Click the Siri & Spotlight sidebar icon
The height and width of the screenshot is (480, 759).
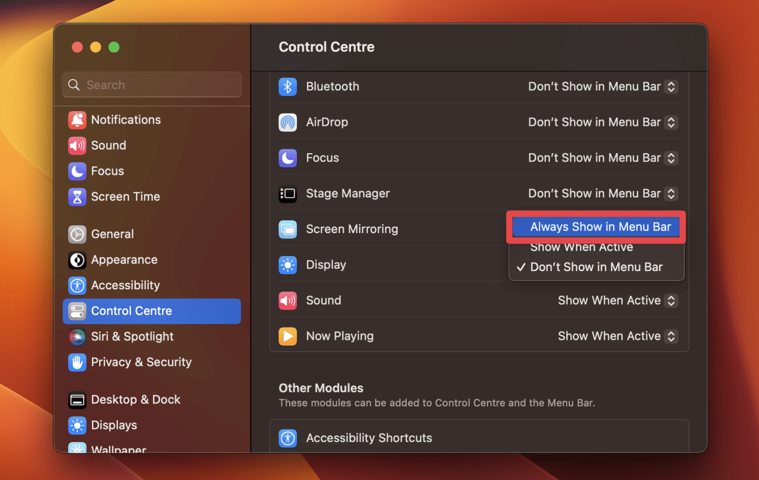click(78, 337)
